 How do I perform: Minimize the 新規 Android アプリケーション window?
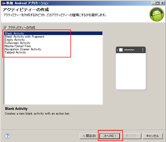click(153, 3)
